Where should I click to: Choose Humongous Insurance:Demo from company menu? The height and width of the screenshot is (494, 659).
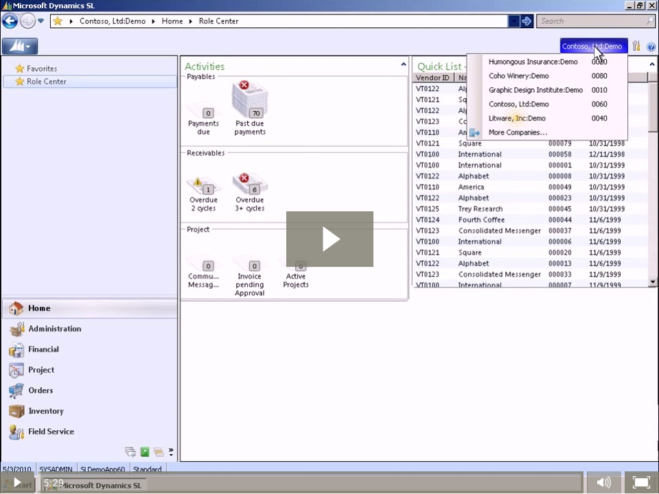[x=548, y=62]
